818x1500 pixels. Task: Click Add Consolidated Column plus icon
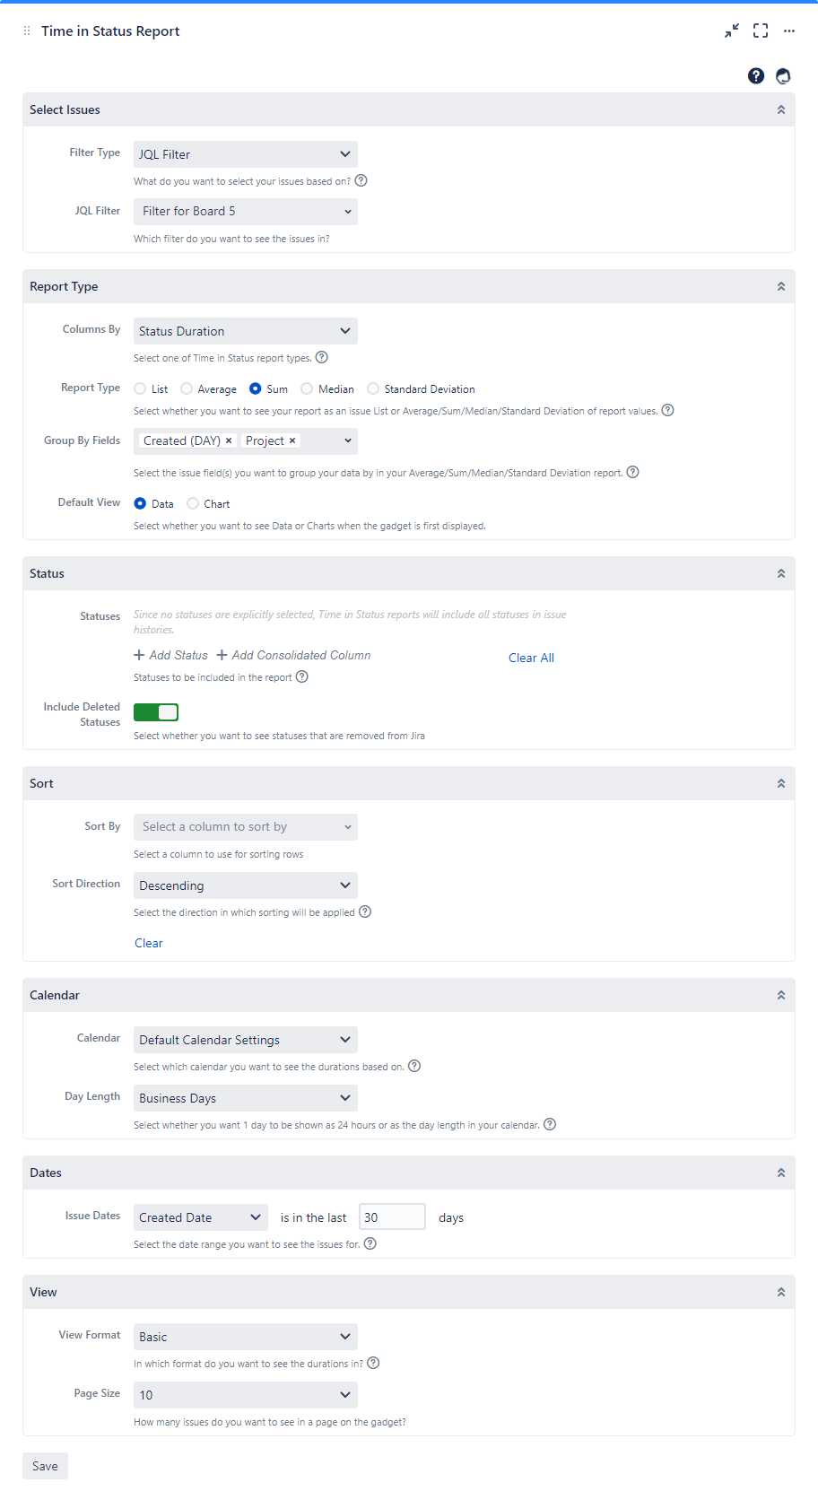[x=222, y=655]
